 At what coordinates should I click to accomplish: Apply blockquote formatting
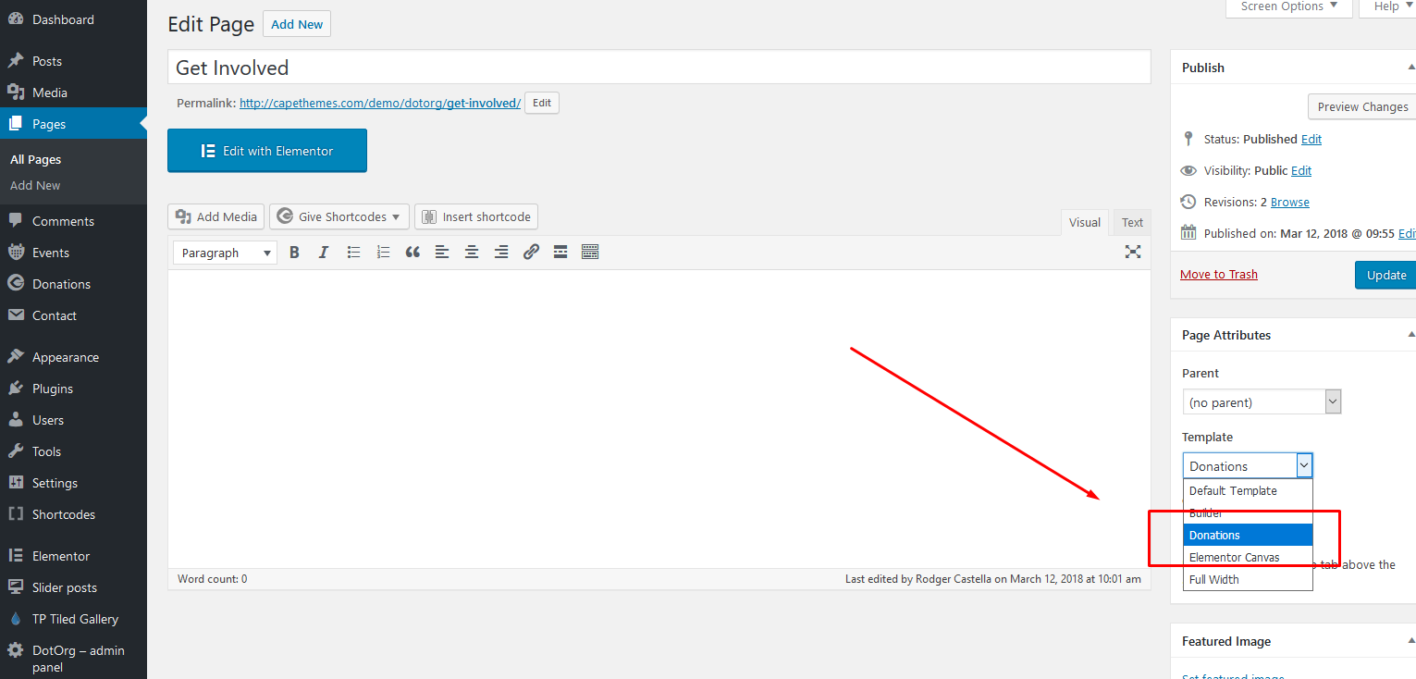(x=412, y=252)
